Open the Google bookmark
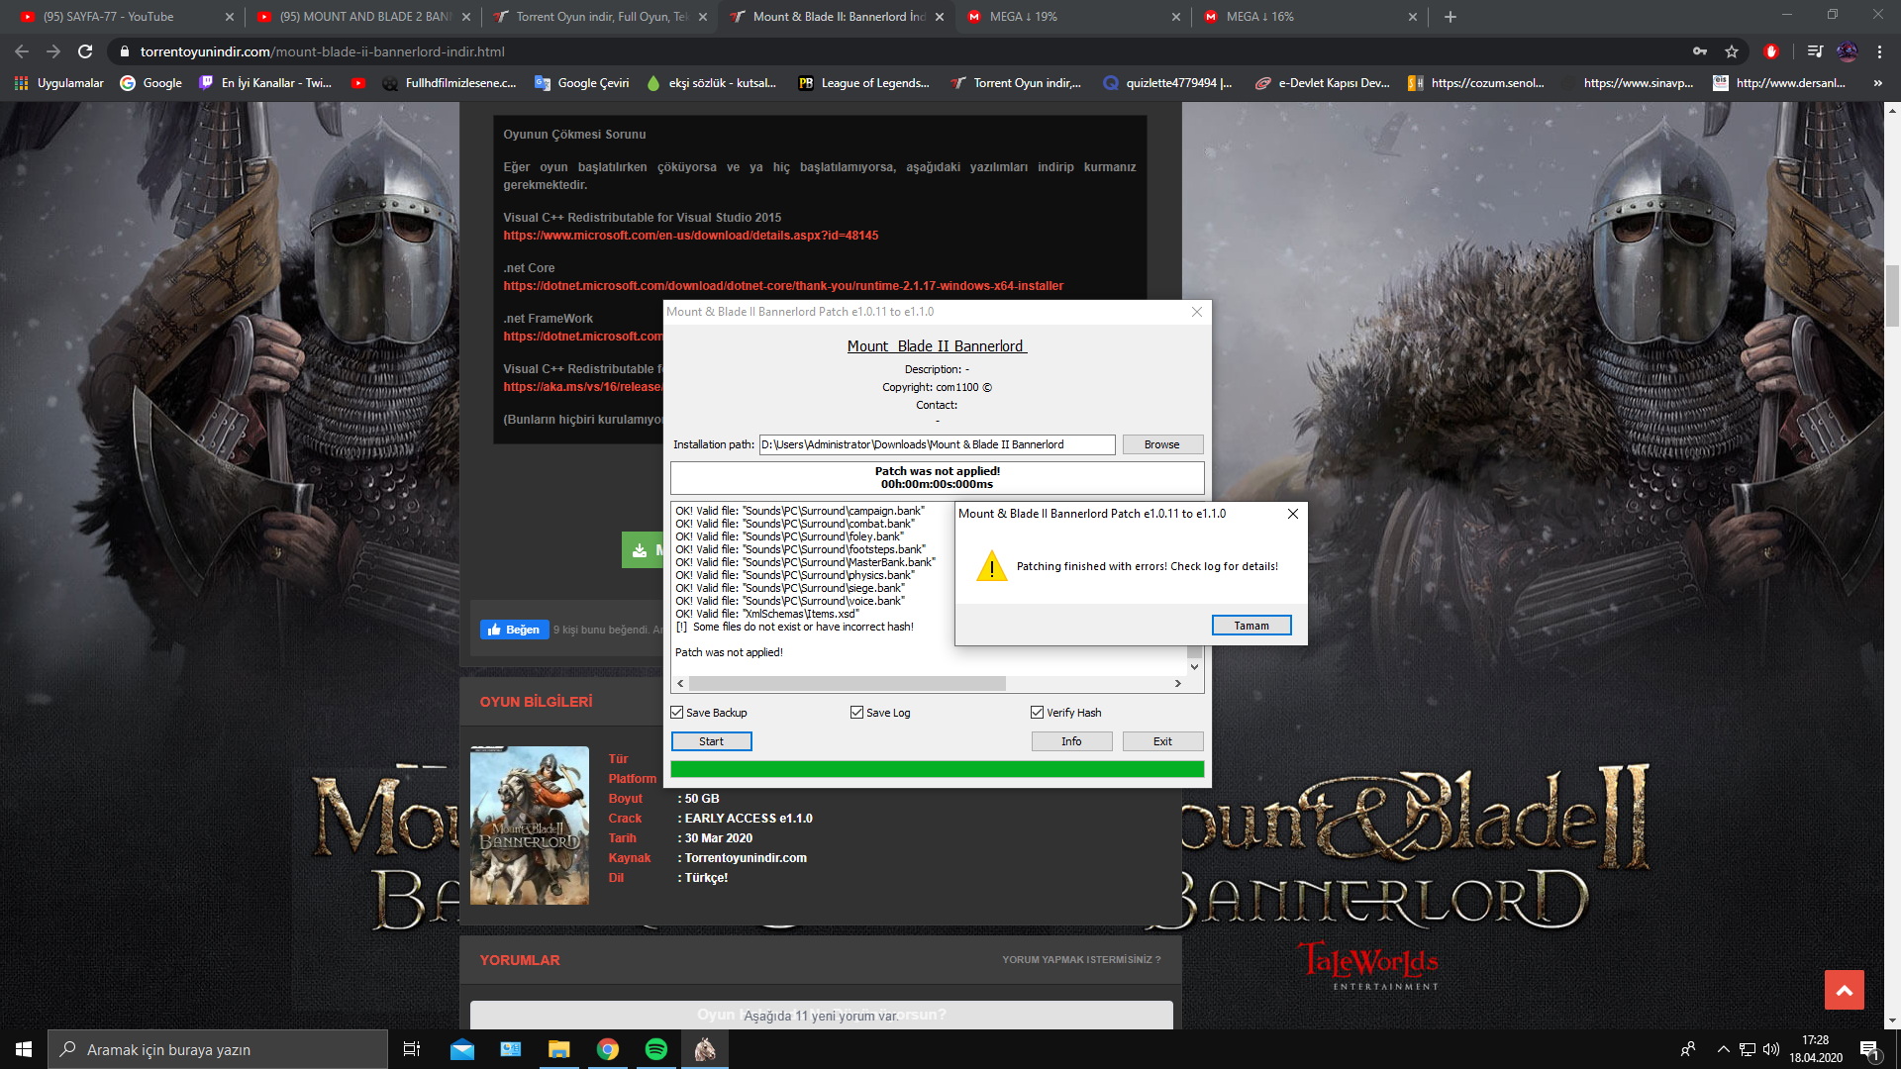The height and width of the screenshot is (1069, 1901). click(151, 83)
